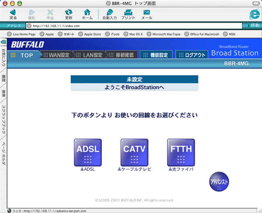The height and width of the screenshot is (213, 262).
Task: Click the BUFFALO logo
Action: pyautogui.click(x=28, y=45)
